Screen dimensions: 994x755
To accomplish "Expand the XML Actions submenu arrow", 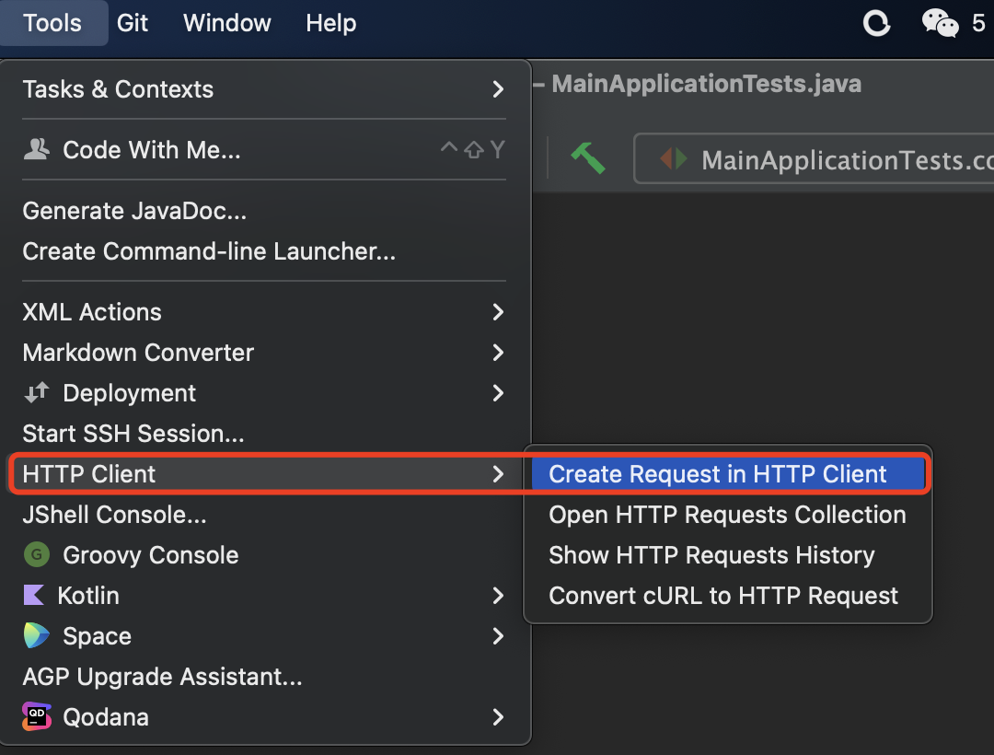I will pos(498,312).
